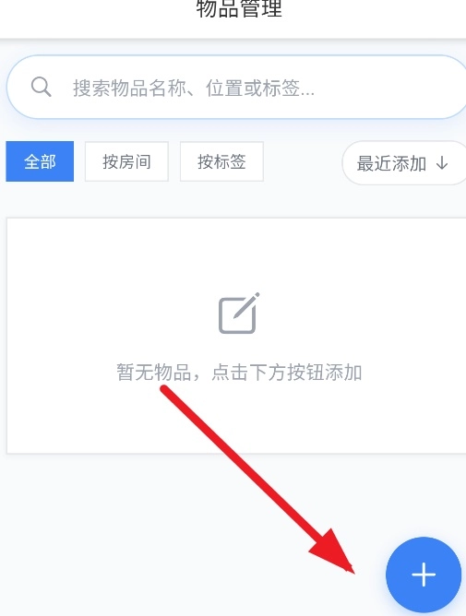Filter items by tag with 按标签

pyautogui.click(x=221, y=161)
